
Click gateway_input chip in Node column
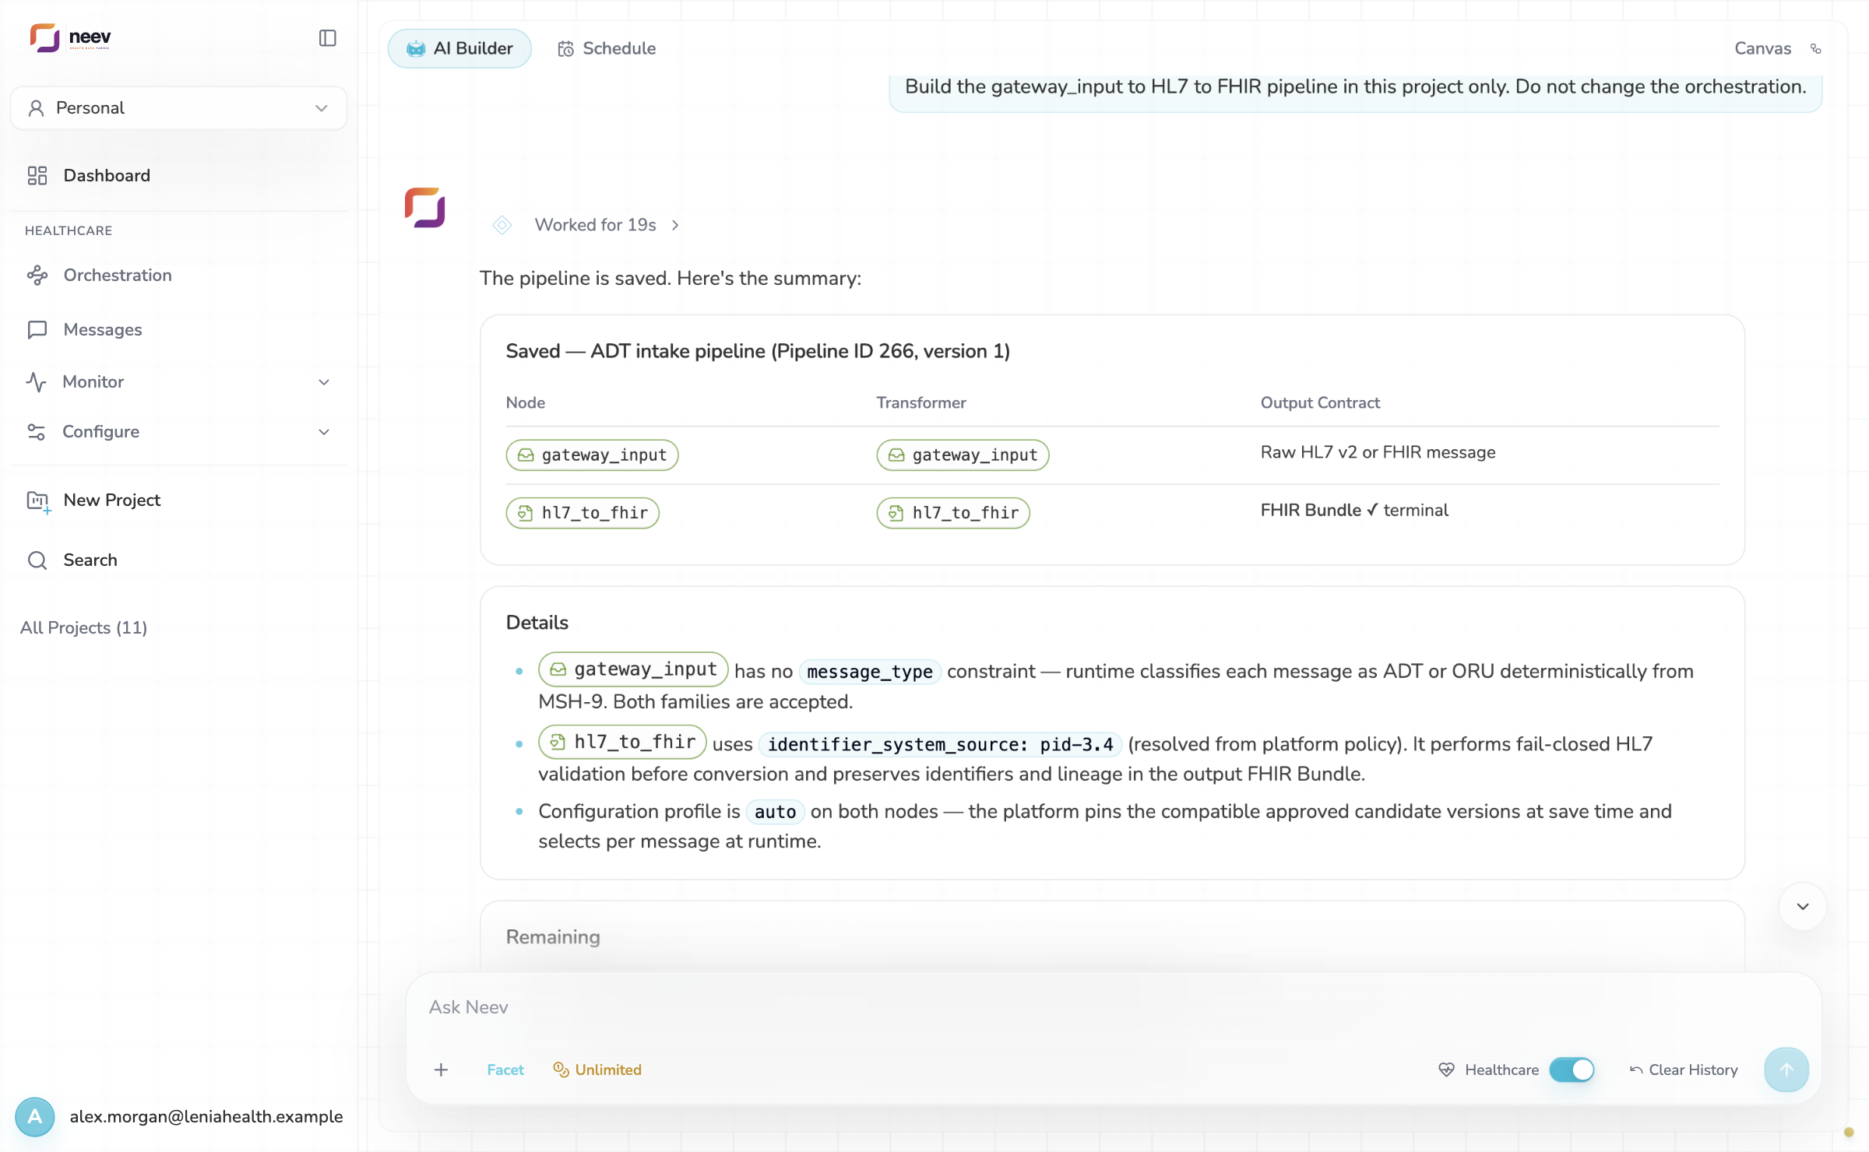tap(592, 455)
